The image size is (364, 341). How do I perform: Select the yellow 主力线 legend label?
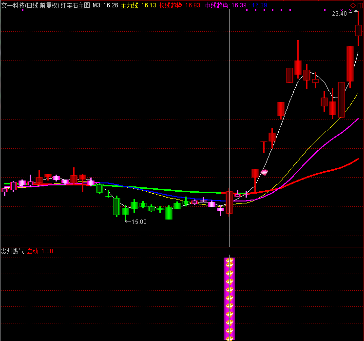coord(138,5)
